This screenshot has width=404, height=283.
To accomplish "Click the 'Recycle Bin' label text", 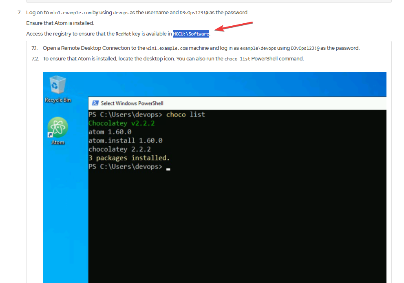I will point(58,100).
